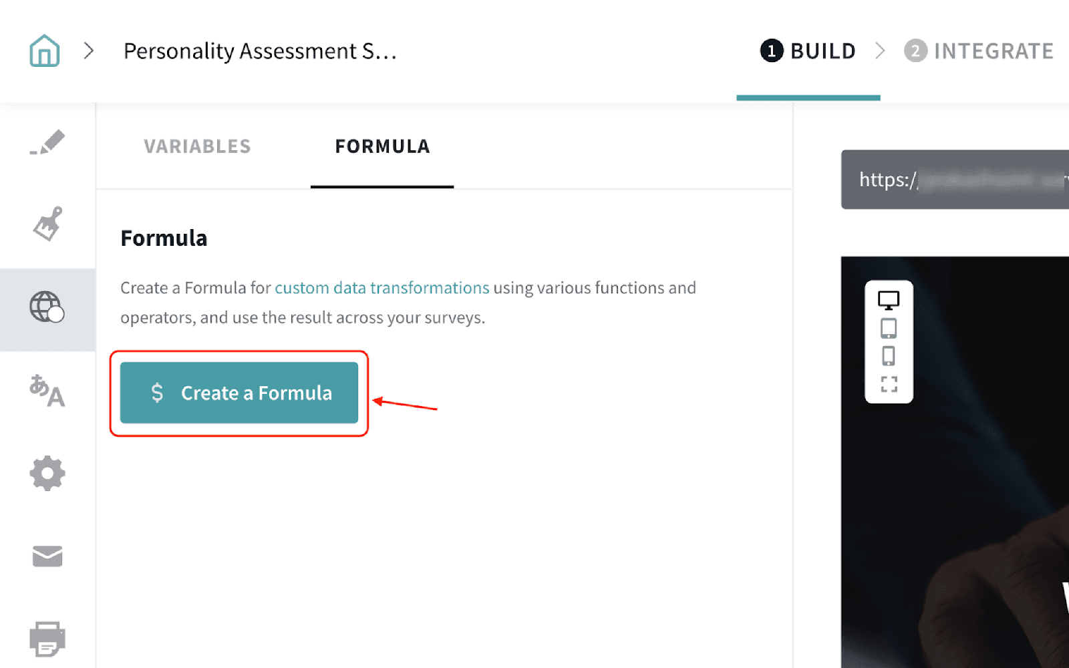Select the Formula tab

click(382, 146)
